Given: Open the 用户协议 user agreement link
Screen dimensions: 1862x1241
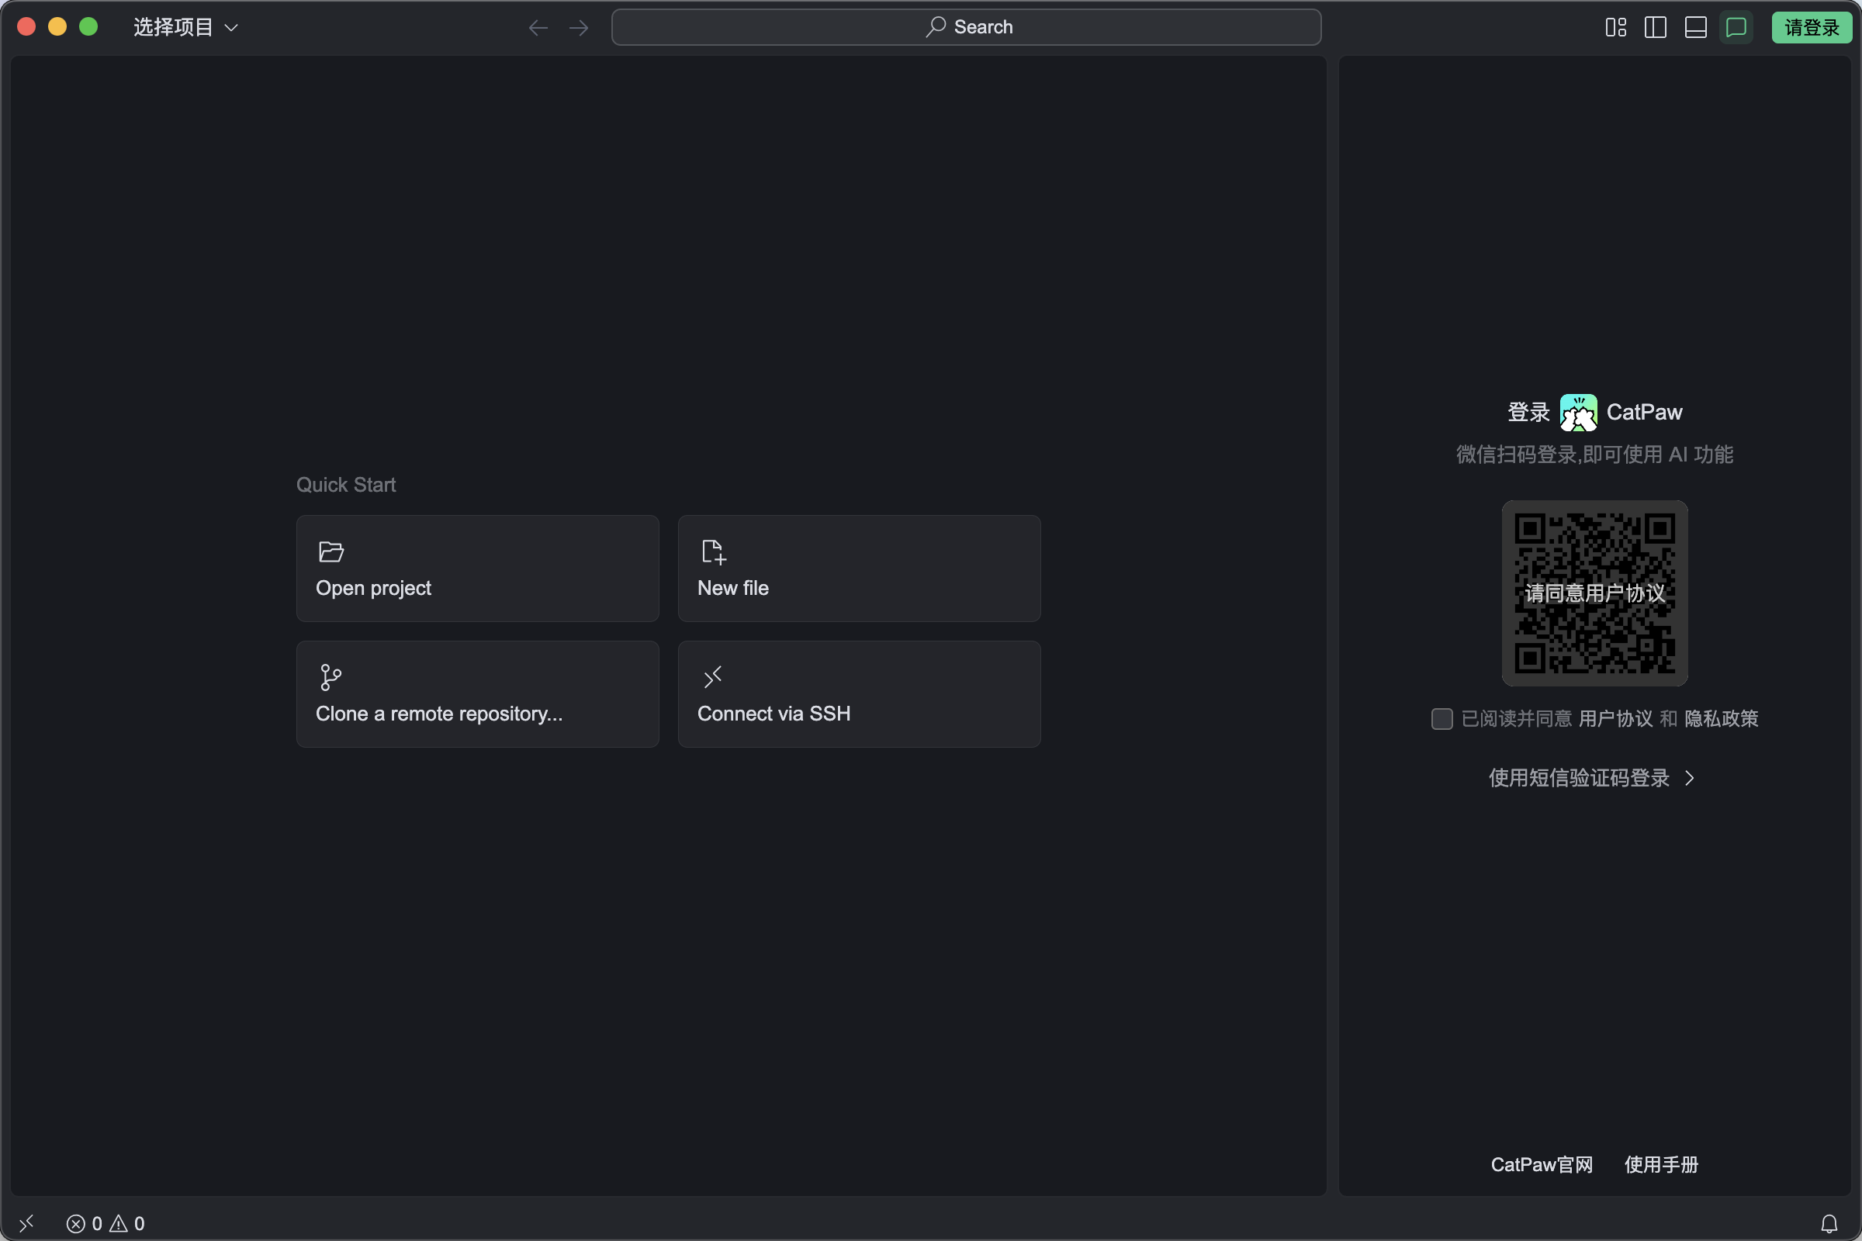Looking at the screenshot, I should pyautogui.click(x=1615, y=719).
